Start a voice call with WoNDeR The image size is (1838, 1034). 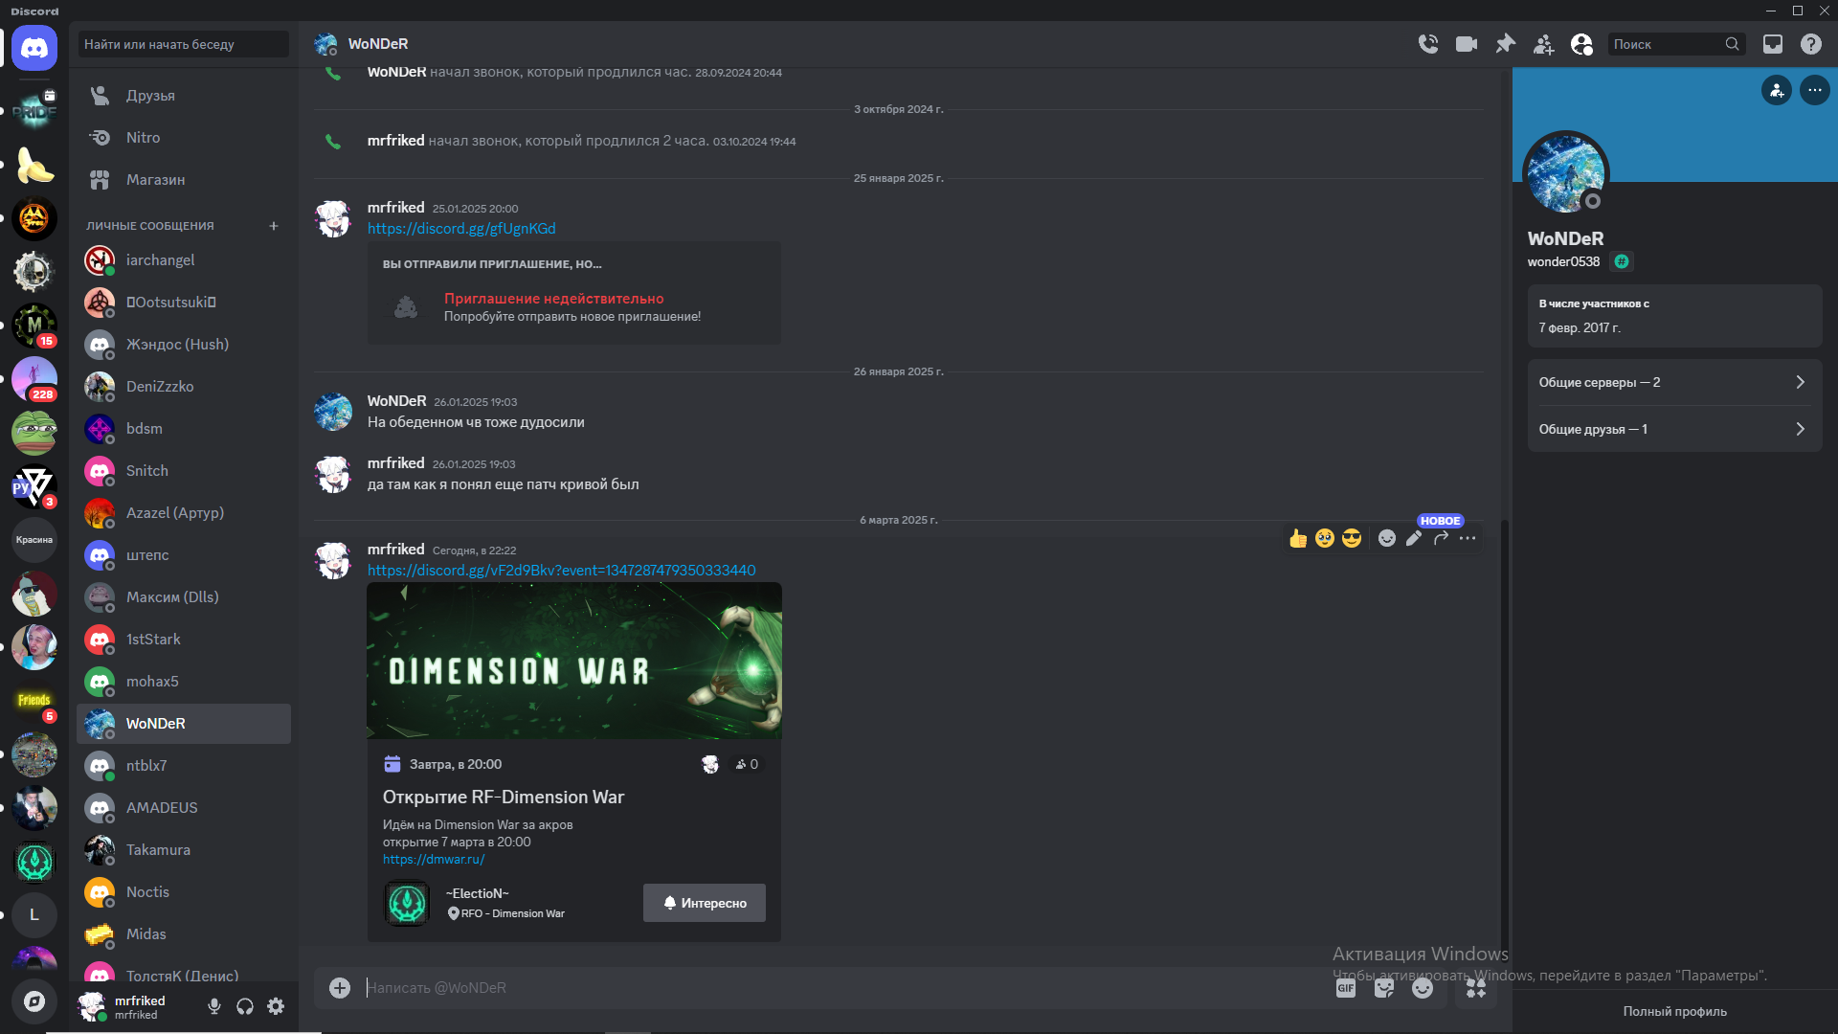click(1428, 44)
